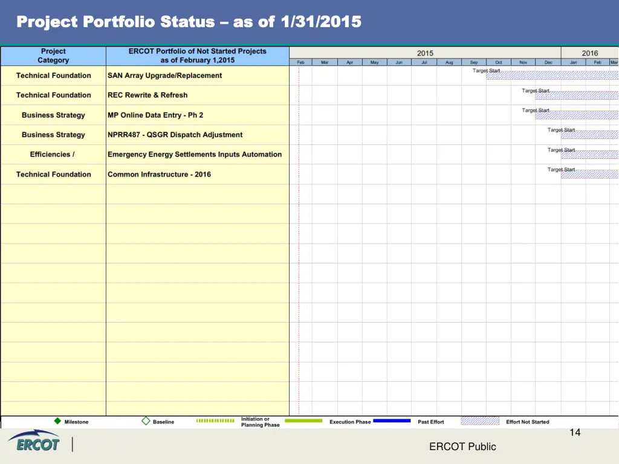Click Technical Foundation category for SAN Array row
The width and height of the screenshot is (619, 464).
point(53,76)
